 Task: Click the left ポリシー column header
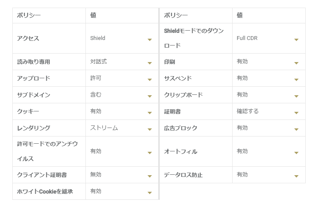29,15
